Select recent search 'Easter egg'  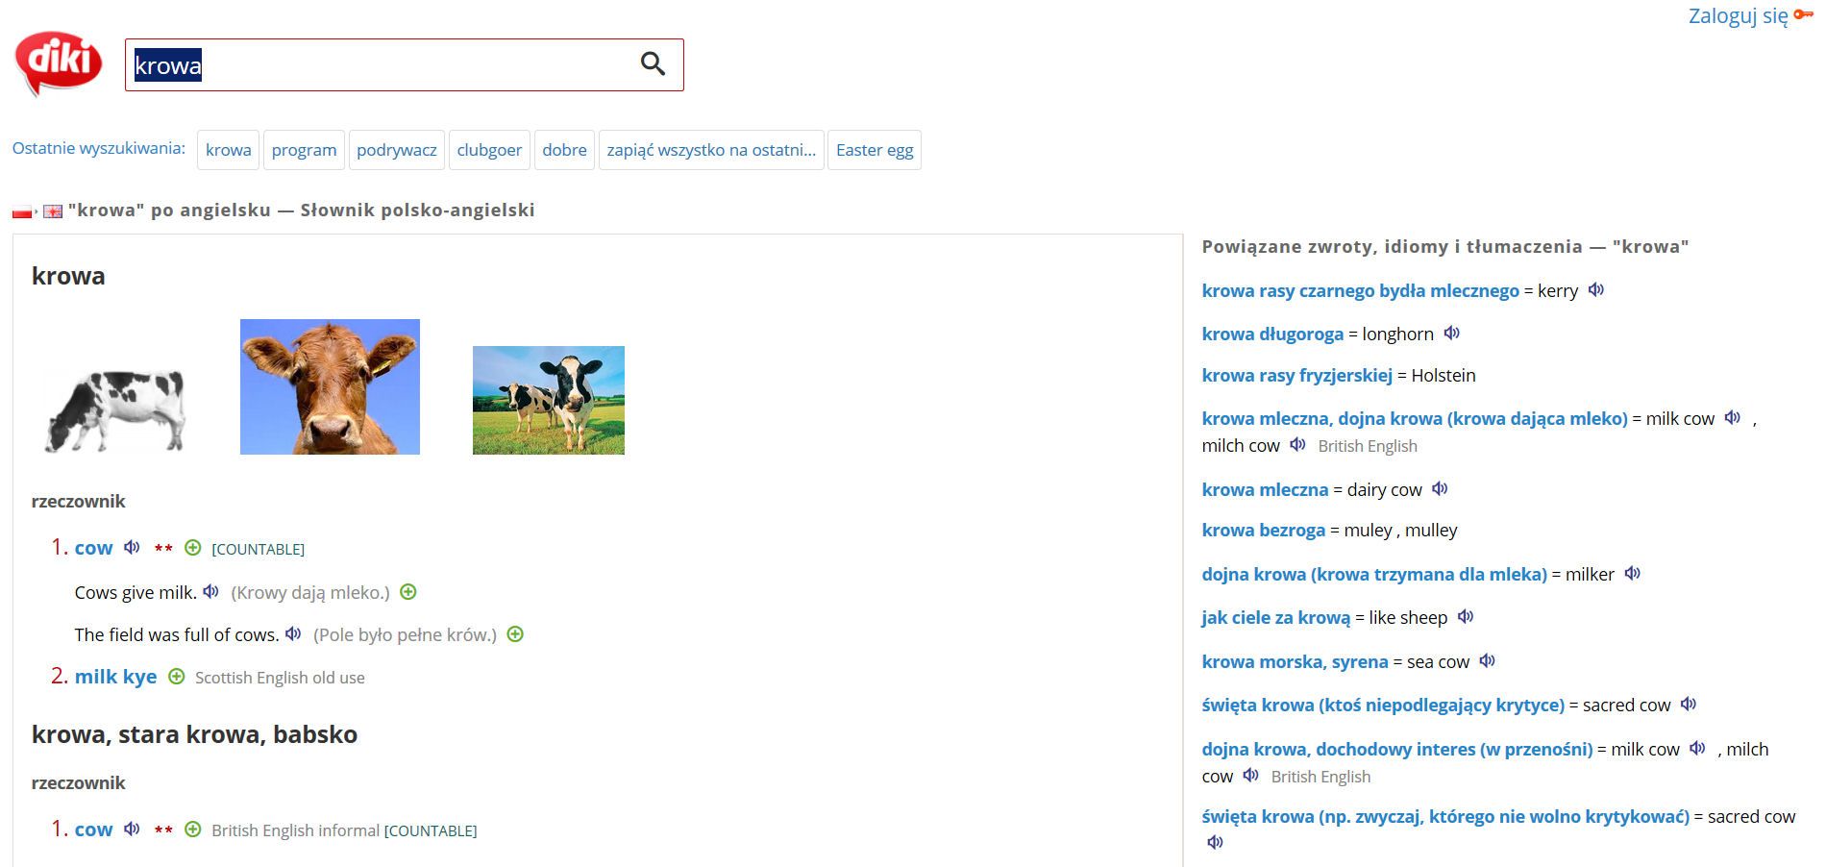pos(875,150)
